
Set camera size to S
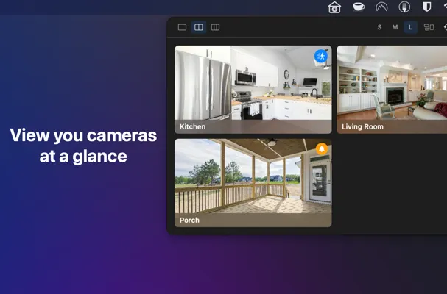[379, 27]
